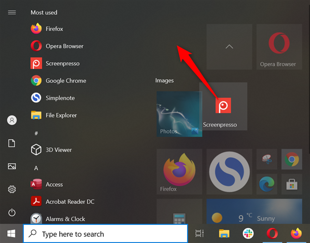Open the Calculator tile
The height and width of the screenshot is (243, 310).
[x=179, y=211]
